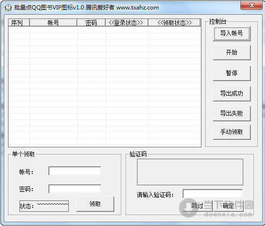Sort by the <<领取状态>> column header
The width and height of the screenshot is (265, 226).
click(174, 23)
